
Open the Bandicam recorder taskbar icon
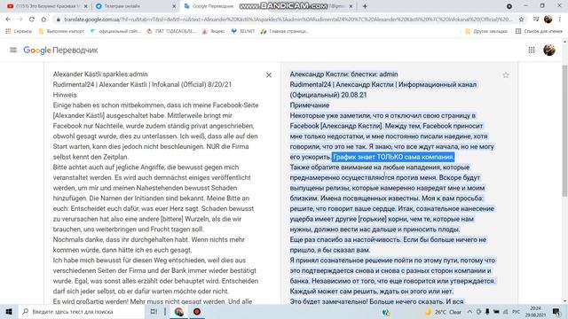pyautogui.click(x=197, y=311)
